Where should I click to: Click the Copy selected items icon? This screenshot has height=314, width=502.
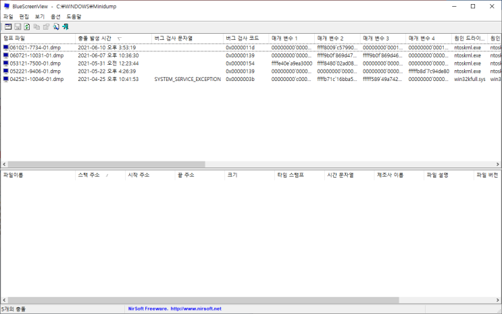pyautogui.click(x=36, y=26)
